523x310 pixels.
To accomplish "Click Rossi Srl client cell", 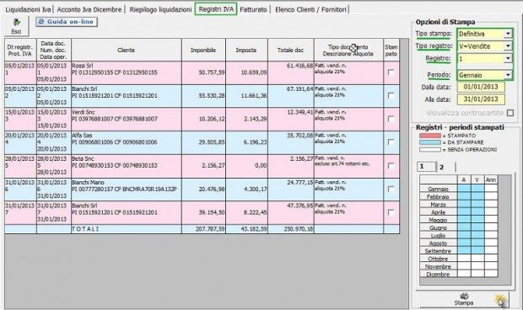I will [x=126, y=72].
